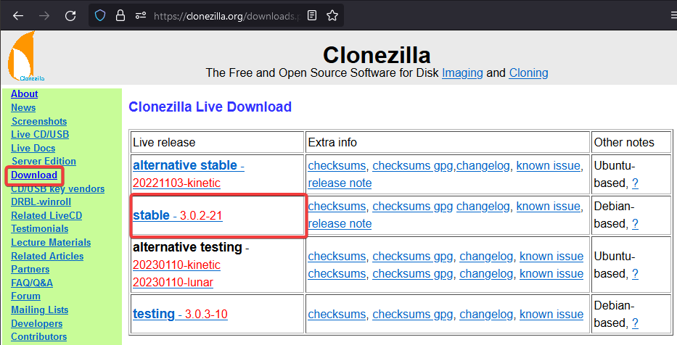Open the Screenshots sidebar link
The width and height of the screenshot is (677, 345).
39,121
